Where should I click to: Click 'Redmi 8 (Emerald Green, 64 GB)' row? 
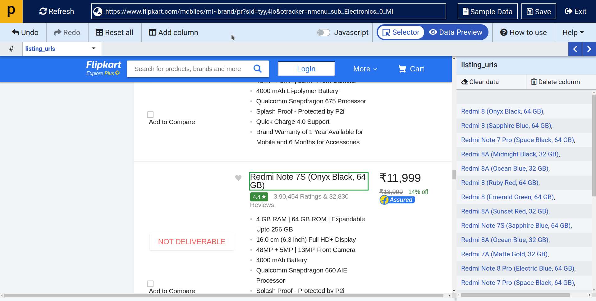pyautogui.click(x=524, y=197)
